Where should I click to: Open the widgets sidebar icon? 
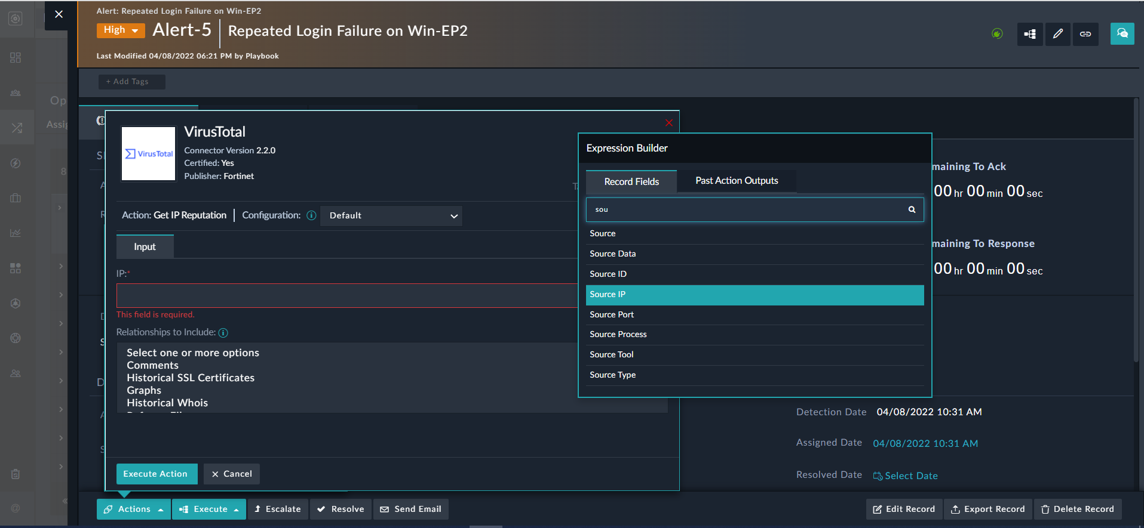point(16,268)
